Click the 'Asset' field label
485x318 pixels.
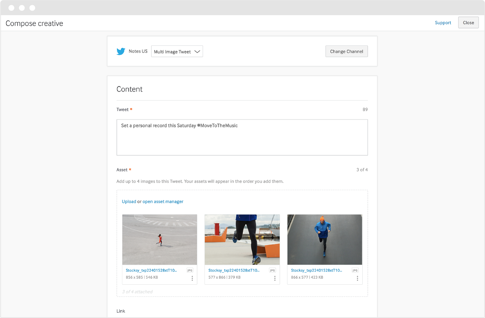[x=122, y=170]
